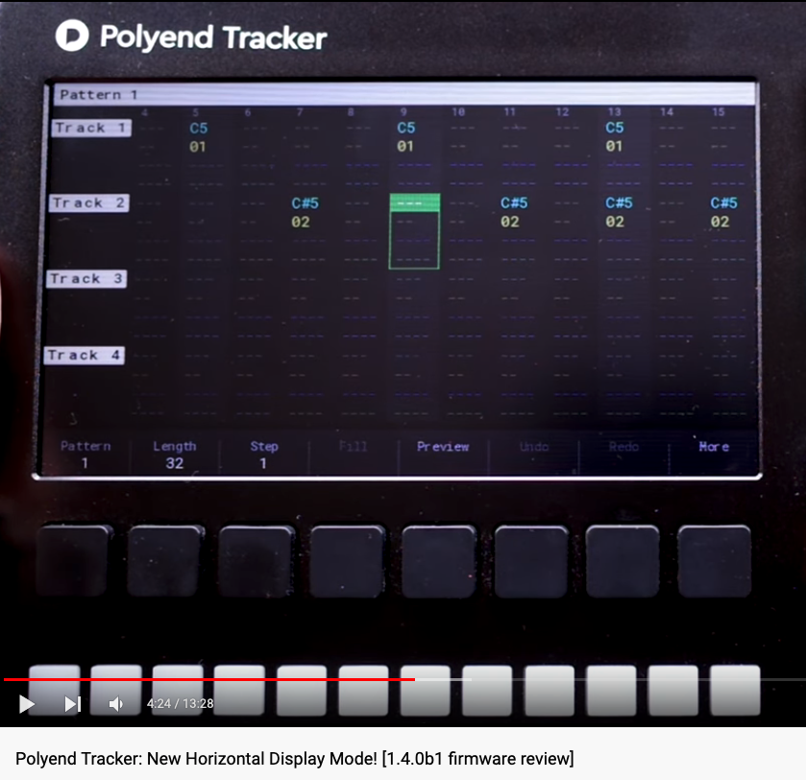
Task: Click the Length 32 parameter
Action: pyautogui.click(x=175, y=454)
